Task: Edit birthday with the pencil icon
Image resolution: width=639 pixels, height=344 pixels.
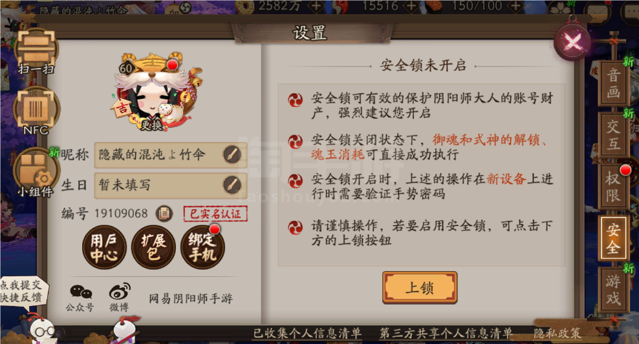Action: click(232, 185)
